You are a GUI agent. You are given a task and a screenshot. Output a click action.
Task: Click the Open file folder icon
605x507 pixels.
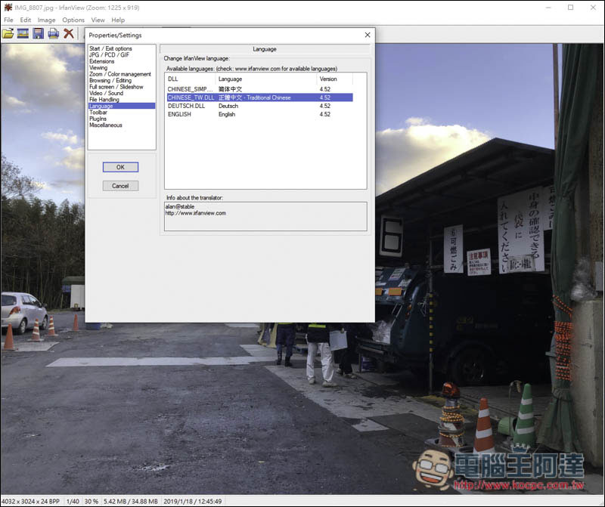tap(8, 33)
